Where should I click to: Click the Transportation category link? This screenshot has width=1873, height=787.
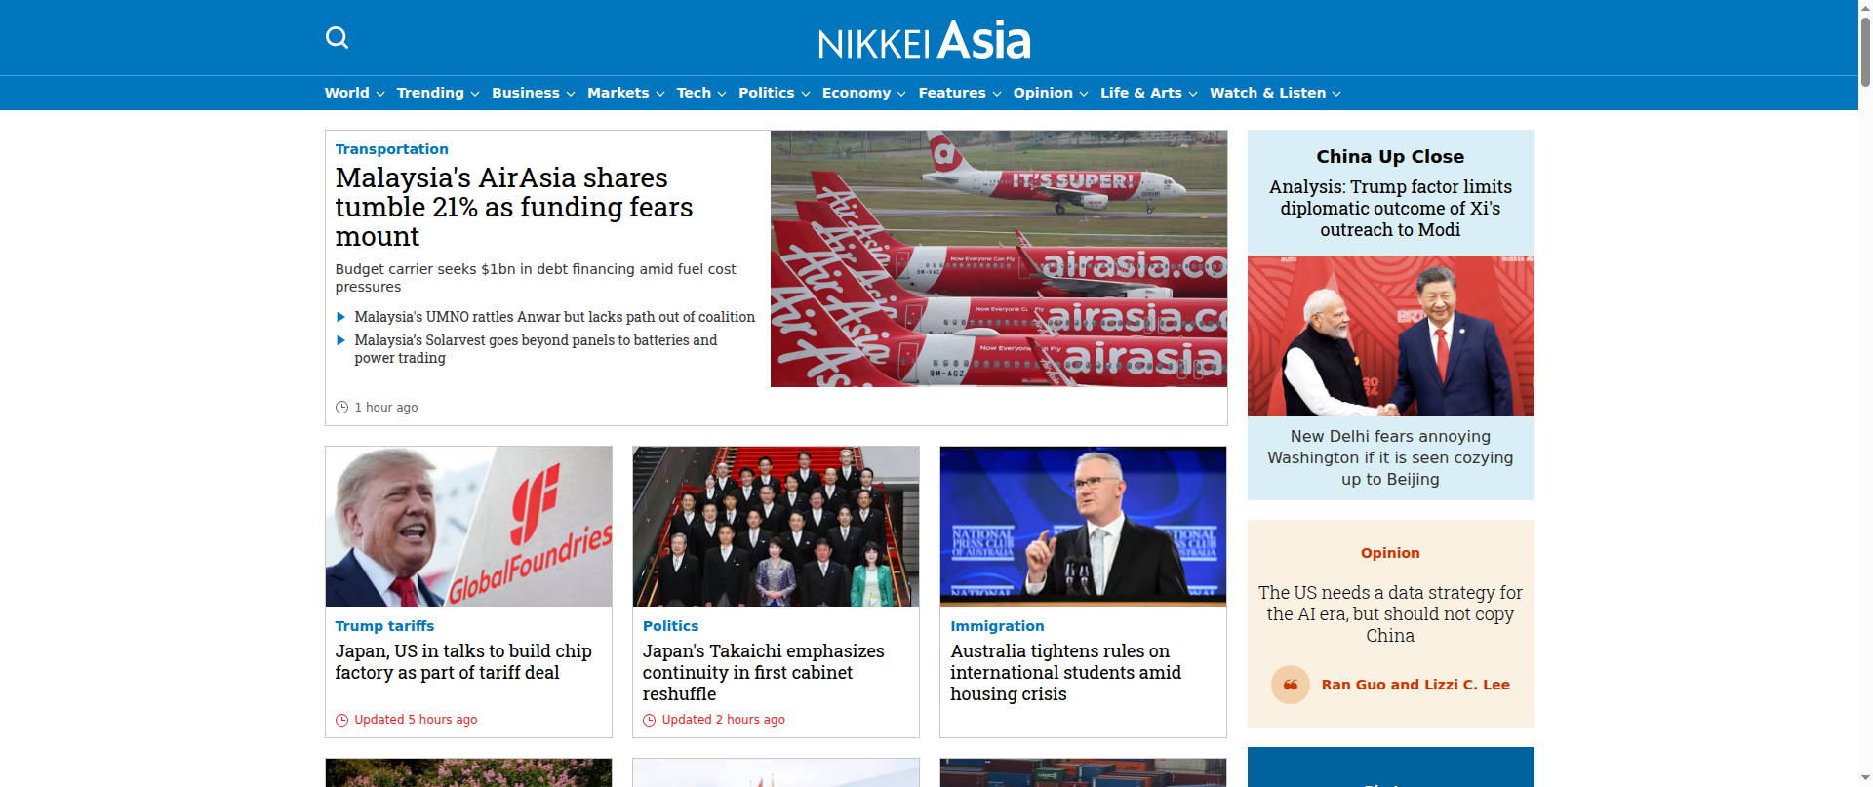point(391,149)
